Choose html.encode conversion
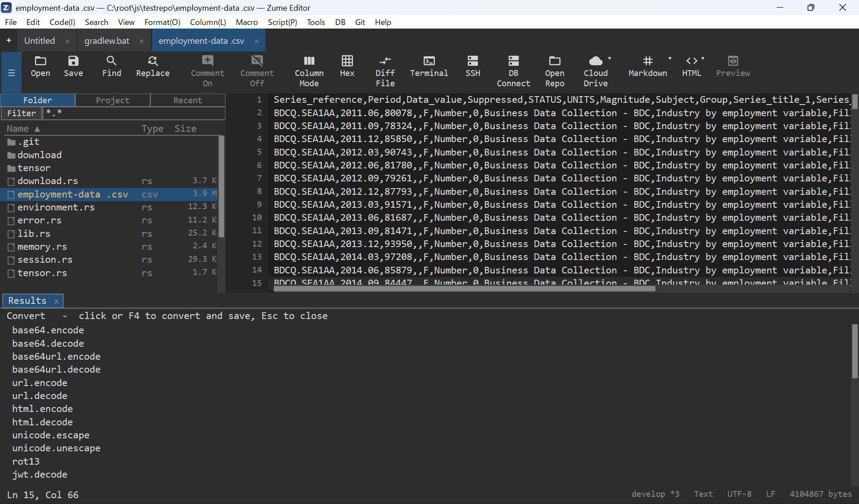The image size is (859, 504). tap(43, 409)
